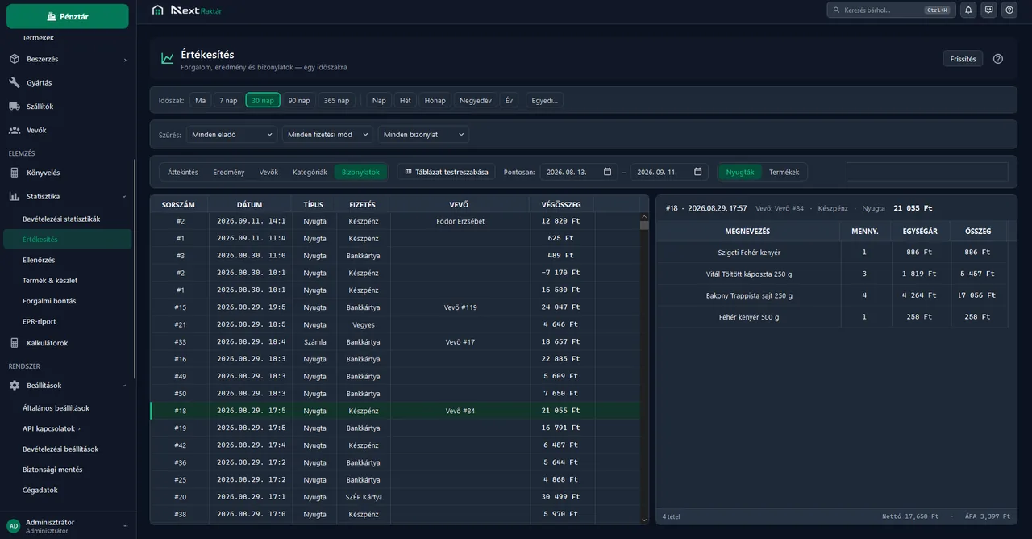Click the Kalkulátorok calculator icon
This screenshot has width=1032, height=539.
click(15, 343)
